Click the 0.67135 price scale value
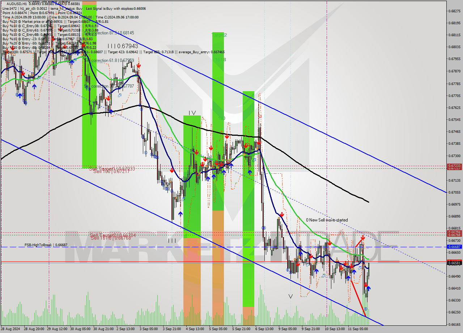 (x=454, y=180)
